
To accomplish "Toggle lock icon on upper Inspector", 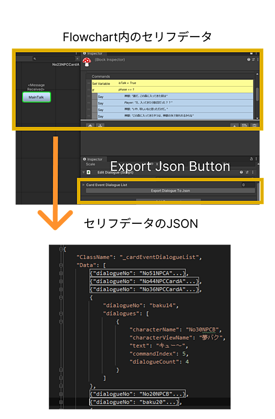I will coord(251,53).
